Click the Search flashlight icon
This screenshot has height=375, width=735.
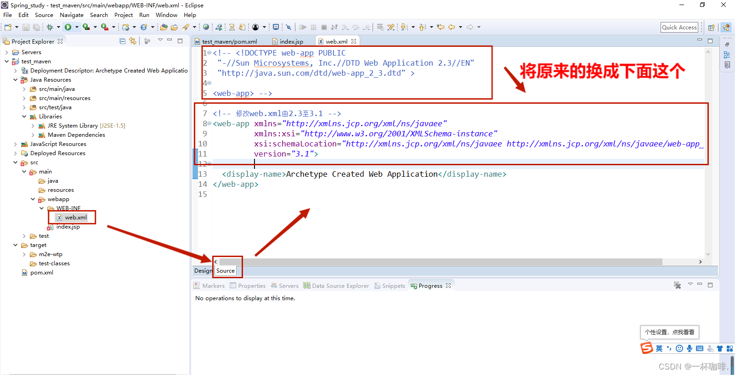(186, 27)
